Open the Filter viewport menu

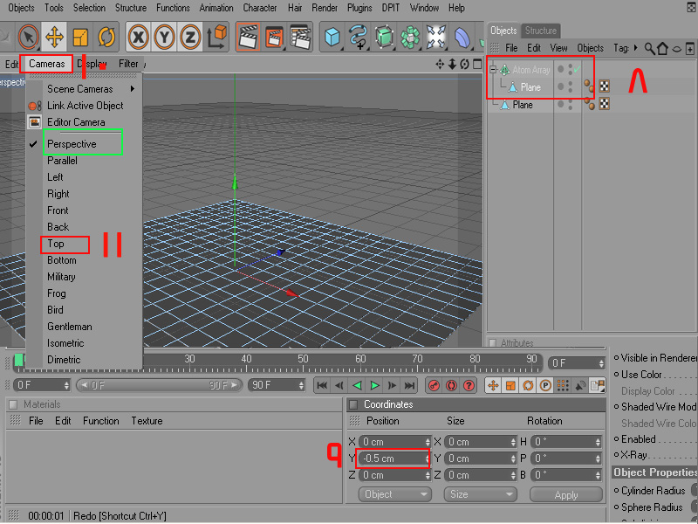tap(128, 64)
